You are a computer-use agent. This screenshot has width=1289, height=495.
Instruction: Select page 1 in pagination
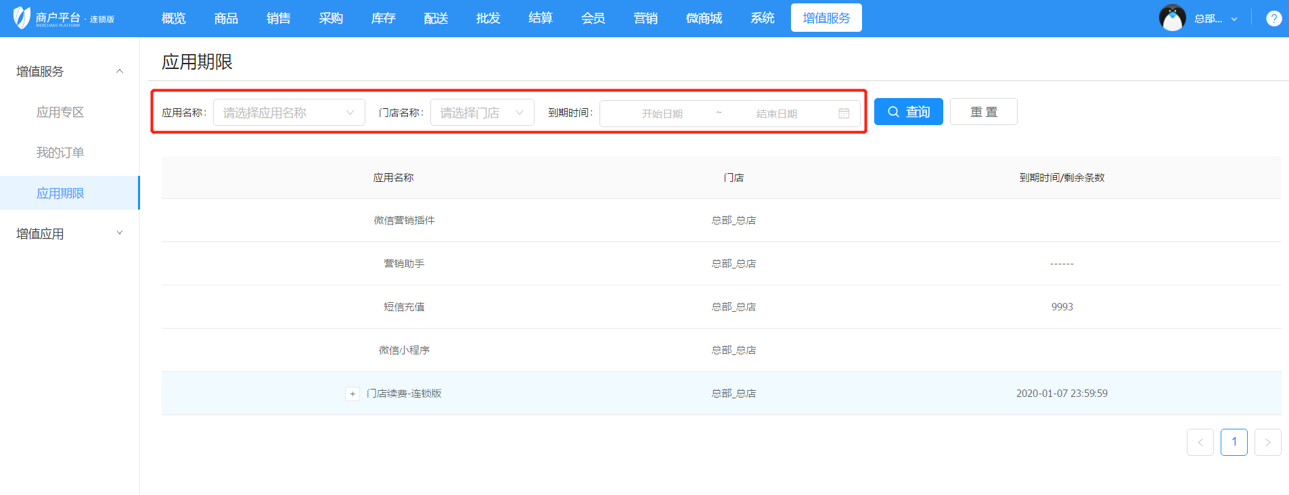click(1234, 442)
